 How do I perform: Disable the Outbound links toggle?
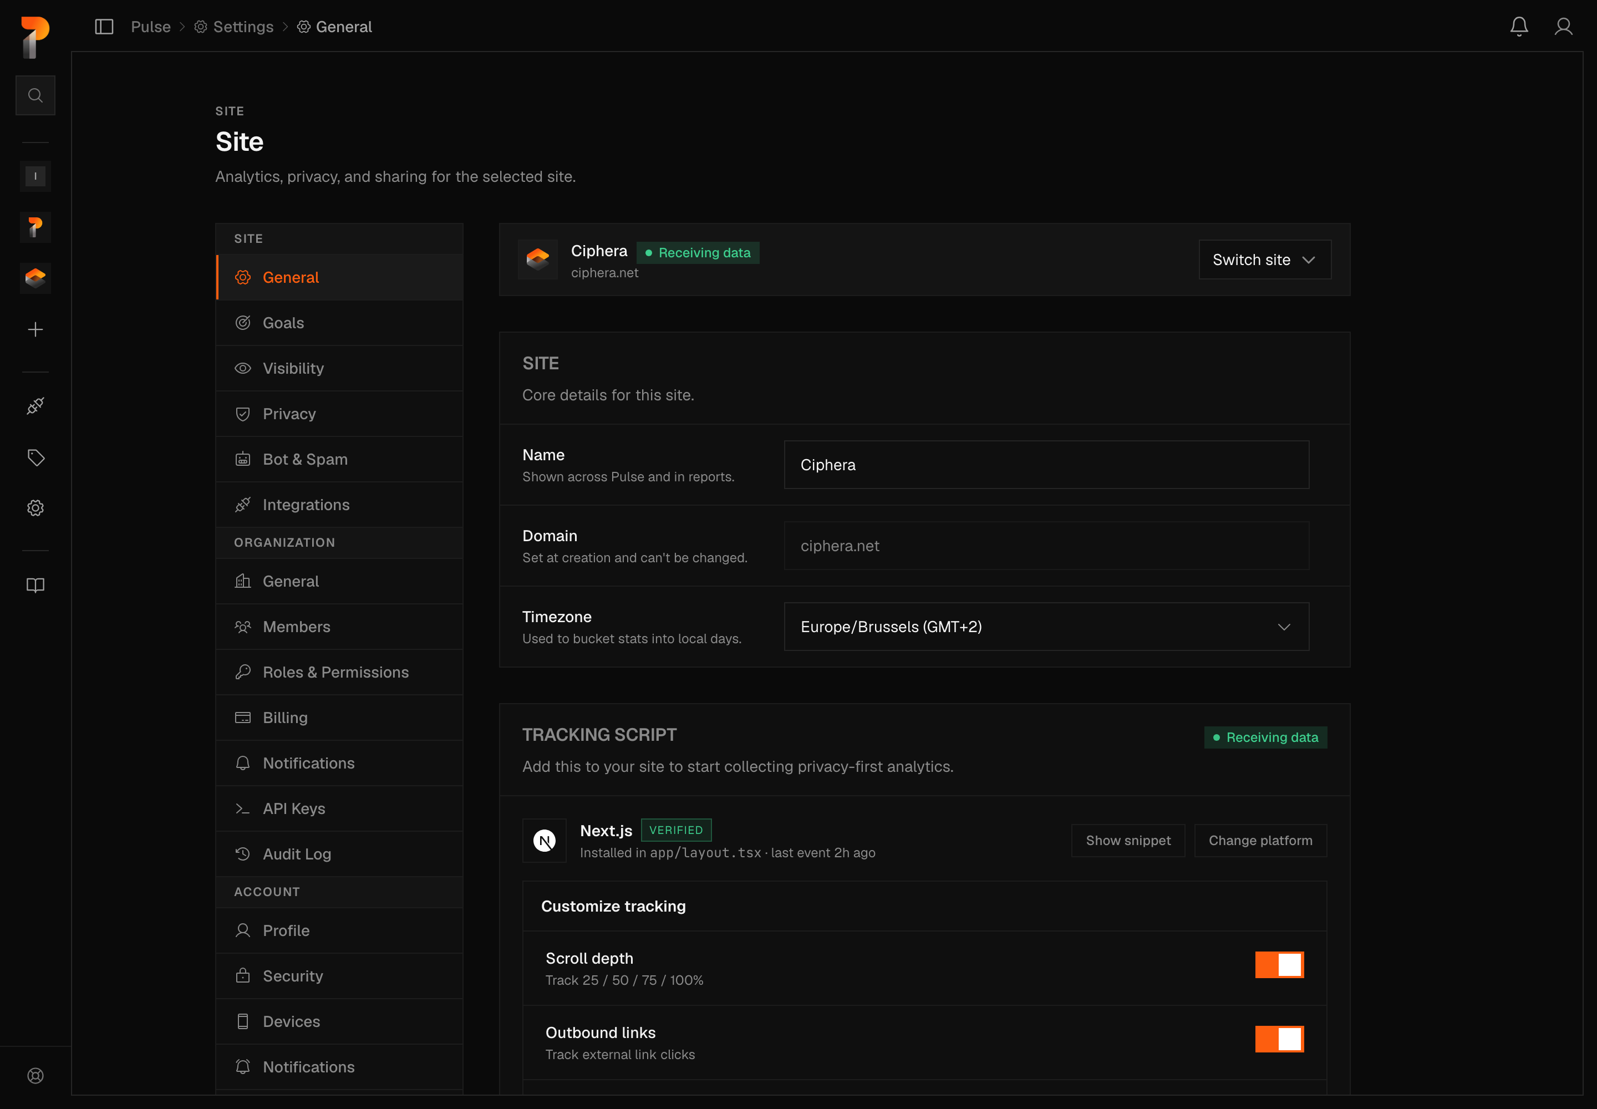(1279, 1039)
